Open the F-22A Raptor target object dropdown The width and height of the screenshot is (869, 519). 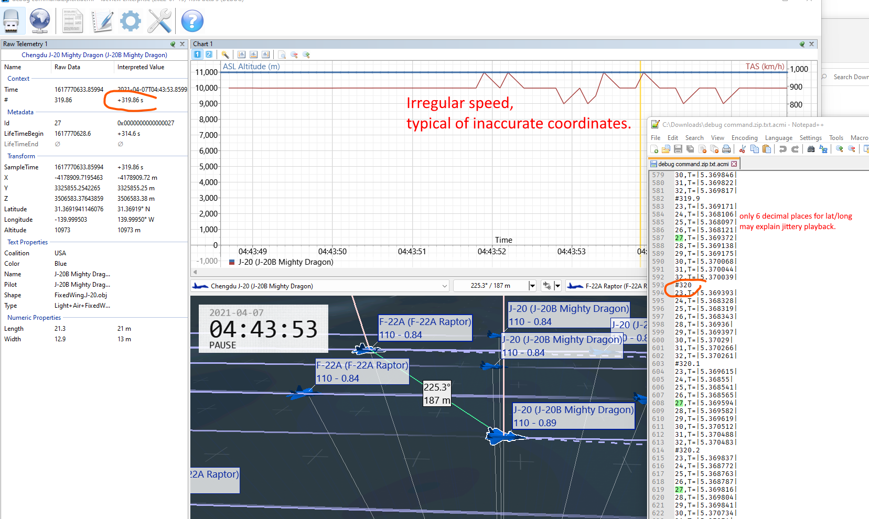pyautogui.click(x=607, y=286)
